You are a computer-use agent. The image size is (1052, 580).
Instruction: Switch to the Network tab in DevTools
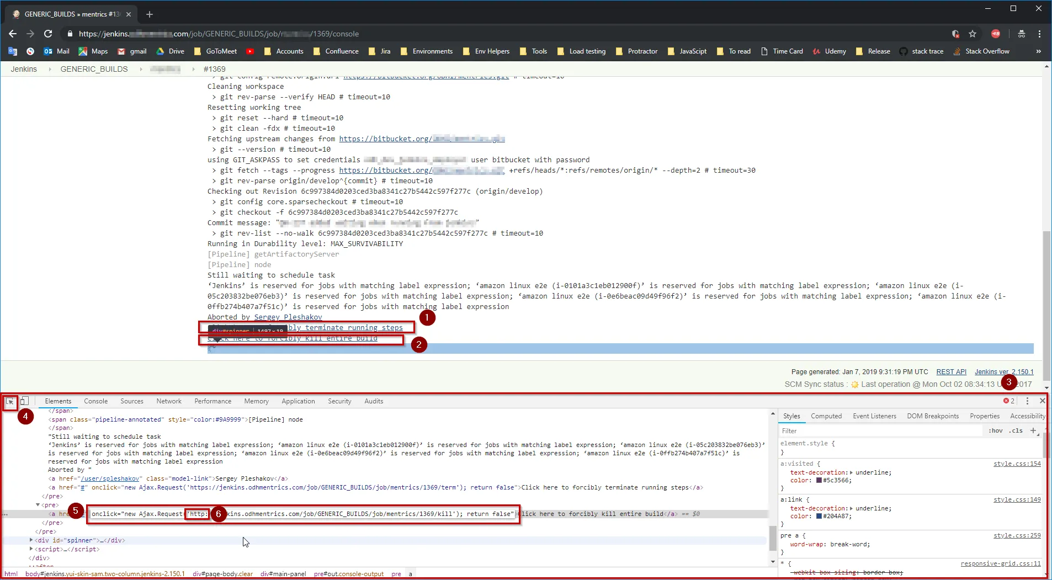pos(169,401)
